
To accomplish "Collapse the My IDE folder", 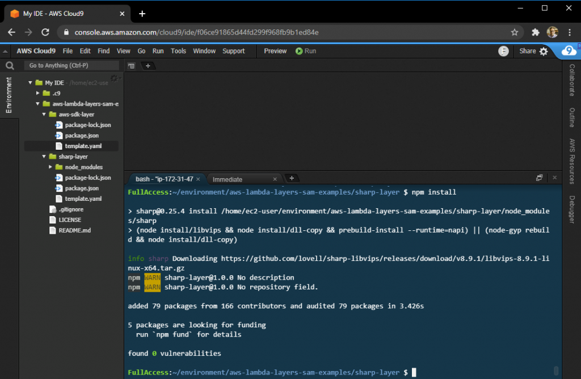I will pos(30,82).
